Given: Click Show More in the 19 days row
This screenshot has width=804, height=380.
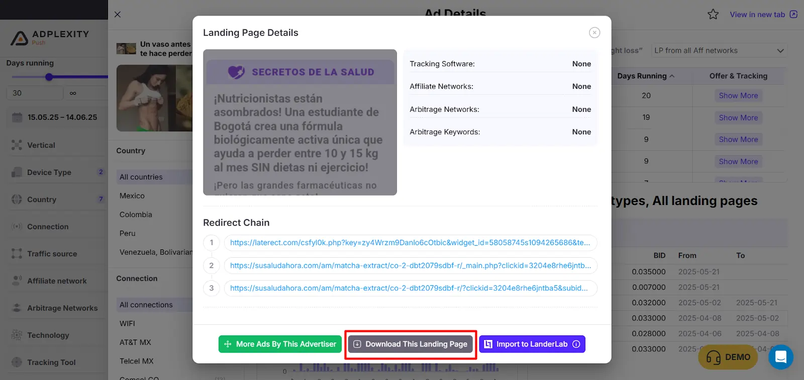Looking at the screenshot, I should (738, 118).
